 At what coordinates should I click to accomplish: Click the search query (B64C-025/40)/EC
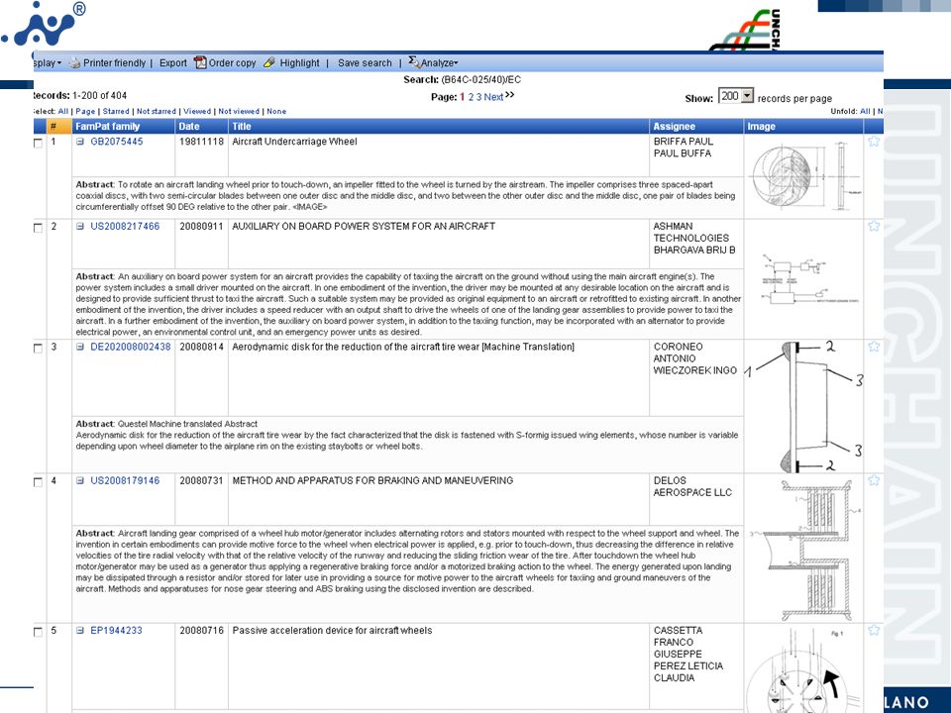(481, 80)
